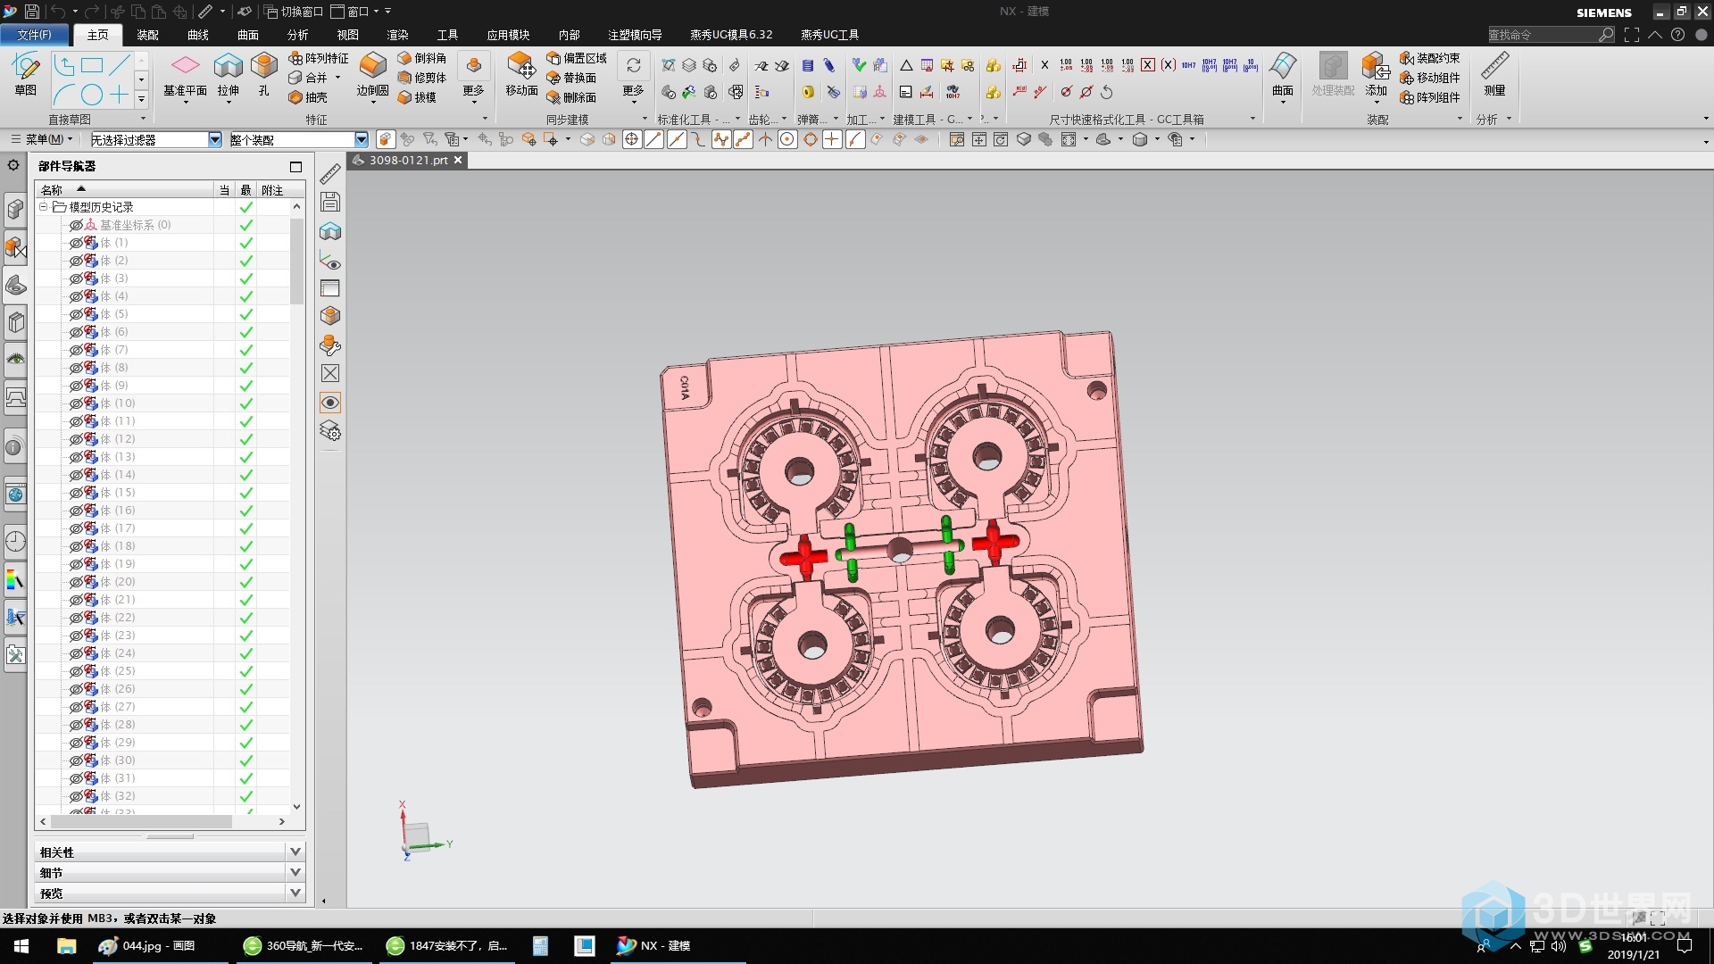This screenshot has width=1714, height=964.
Task: Switch to the 分析 ribbon tab
Action: pos(297,35)
